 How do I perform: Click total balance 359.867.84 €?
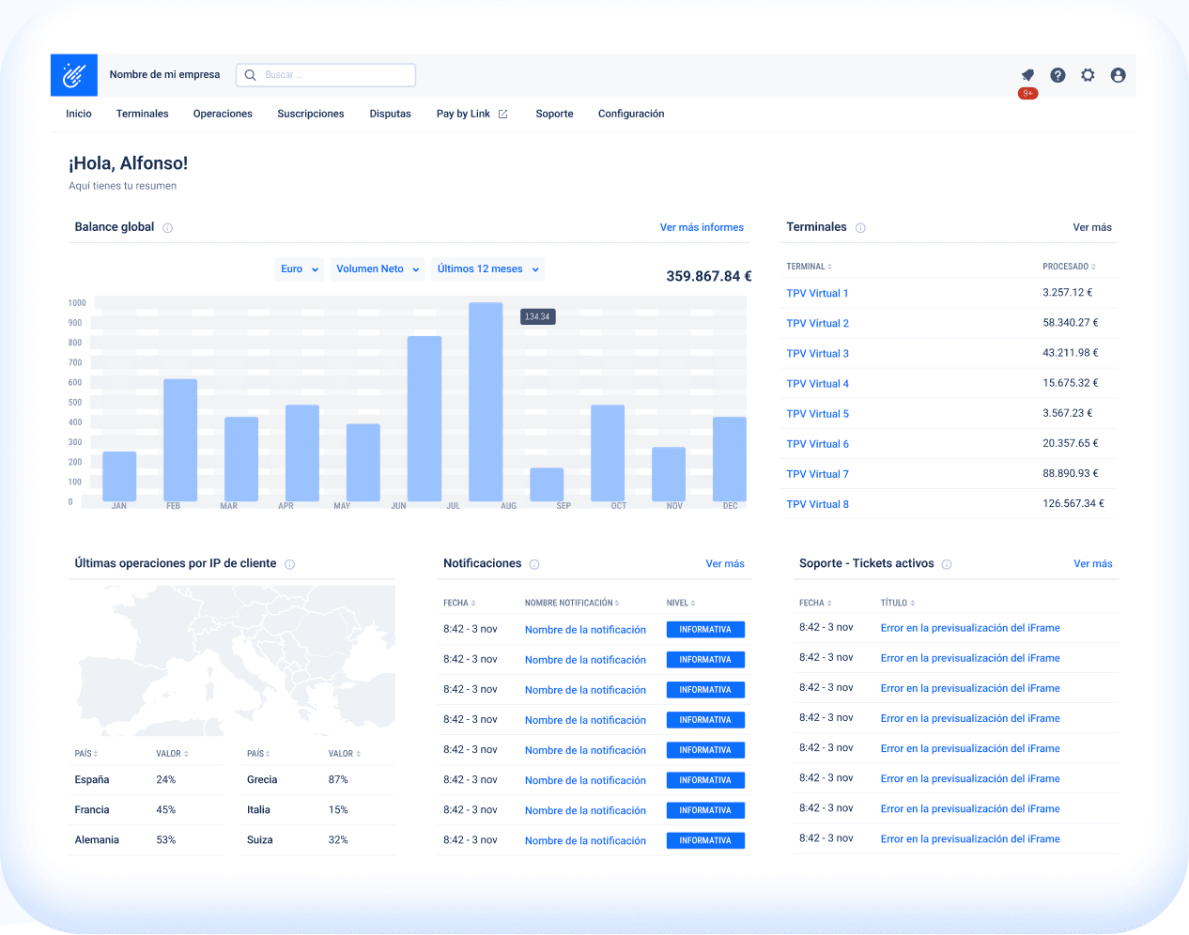(709, 277)
